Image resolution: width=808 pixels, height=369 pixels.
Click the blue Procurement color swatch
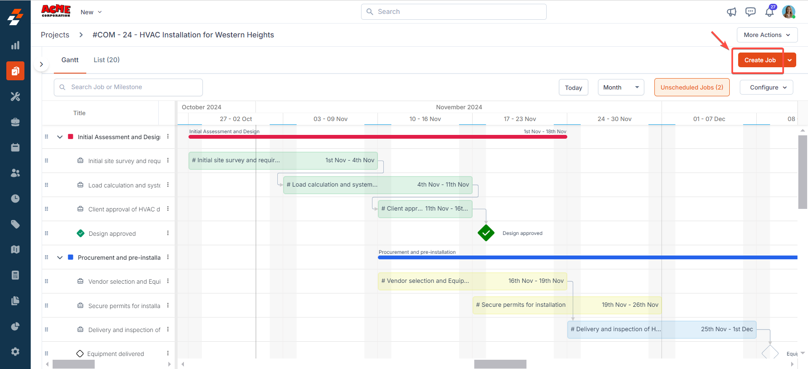(71, 257)
